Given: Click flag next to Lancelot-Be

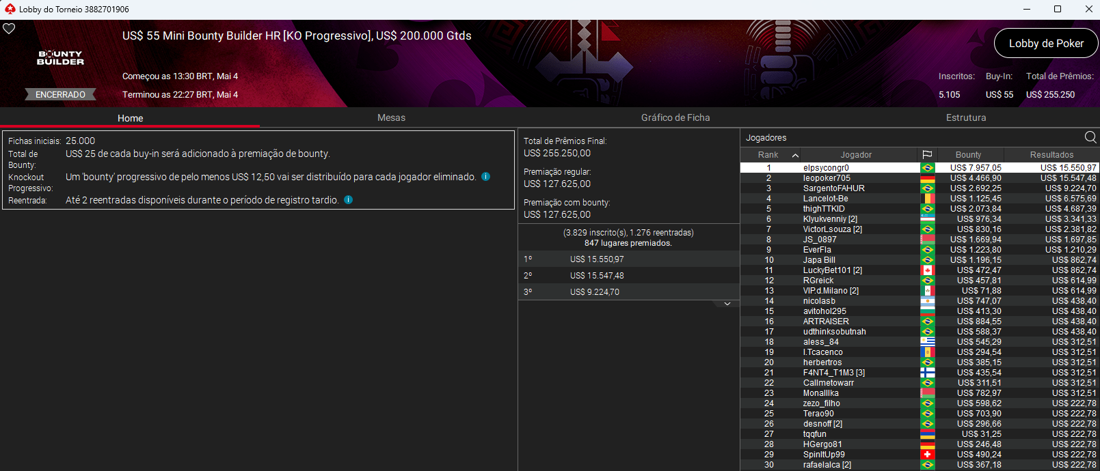Looking at the screenshot, I should [x=928, y=199].
